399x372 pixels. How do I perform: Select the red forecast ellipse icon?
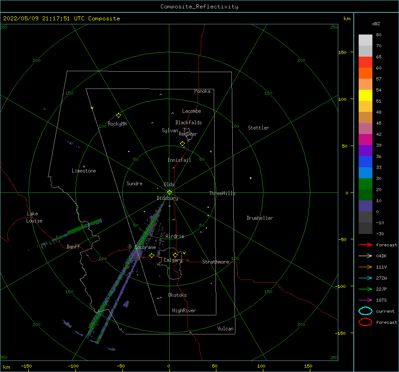tap(365, 322)
